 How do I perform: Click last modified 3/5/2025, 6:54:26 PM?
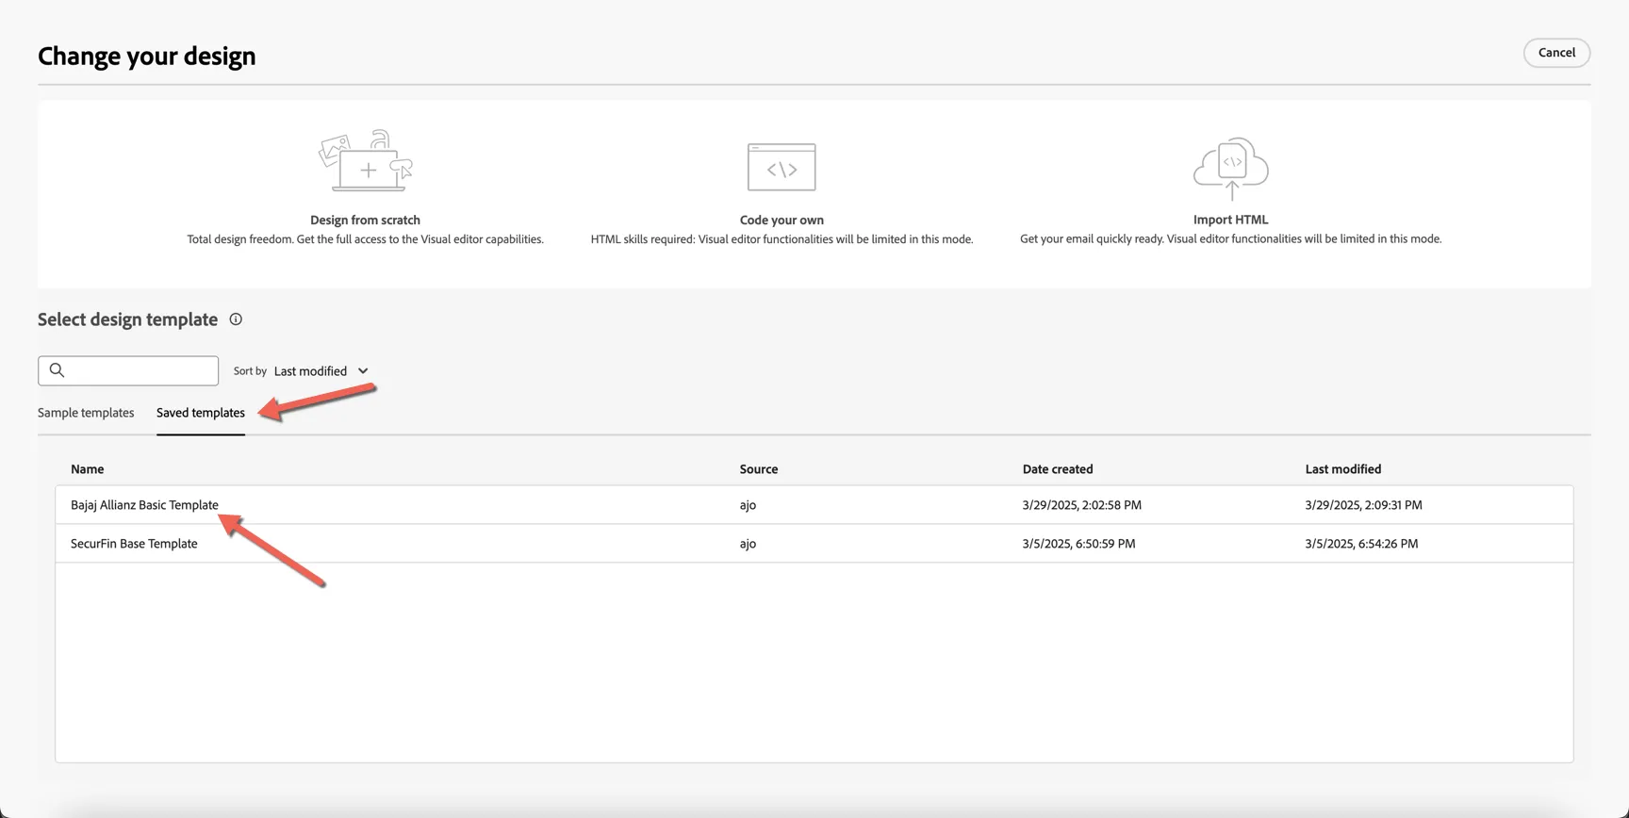(1361, 544)
